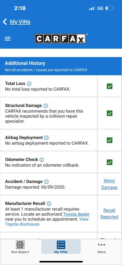This screenshot has width=122, height=265.
Task: Select the My VINs bottom tab
Action: 61,247
